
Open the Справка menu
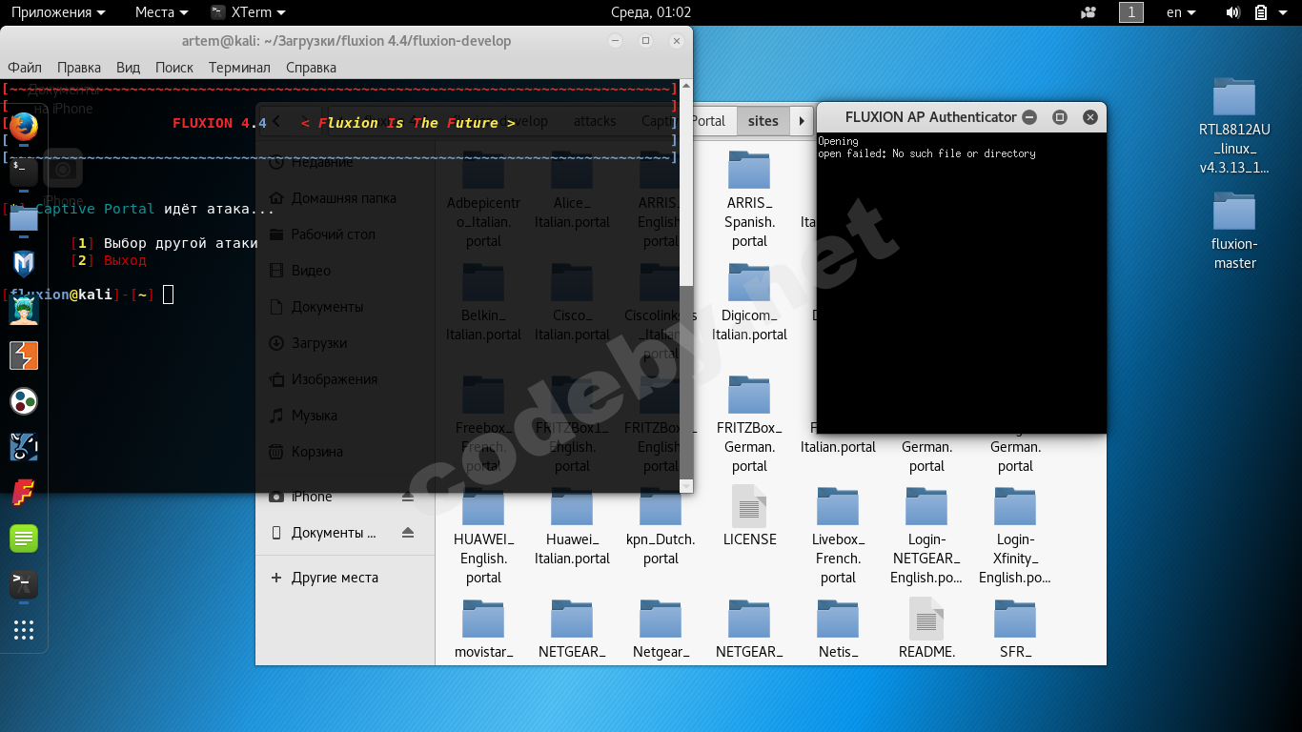pyautogui.click(x=311, y=68)
